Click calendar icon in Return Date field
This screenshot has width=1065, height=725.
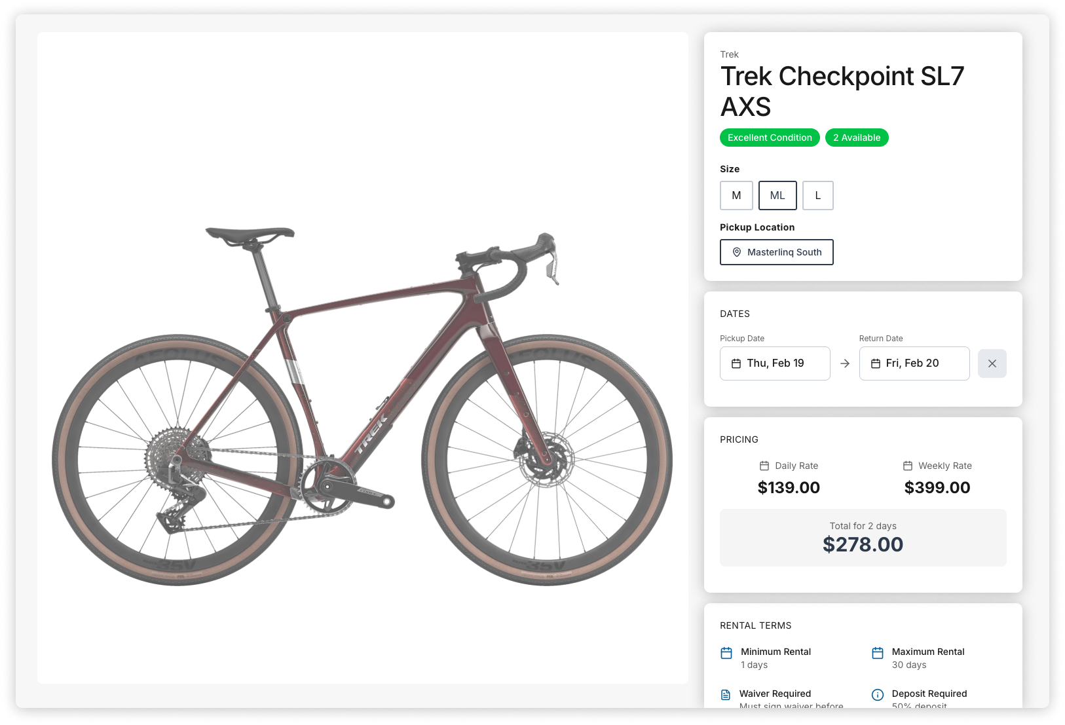click(x=876, y=363)
